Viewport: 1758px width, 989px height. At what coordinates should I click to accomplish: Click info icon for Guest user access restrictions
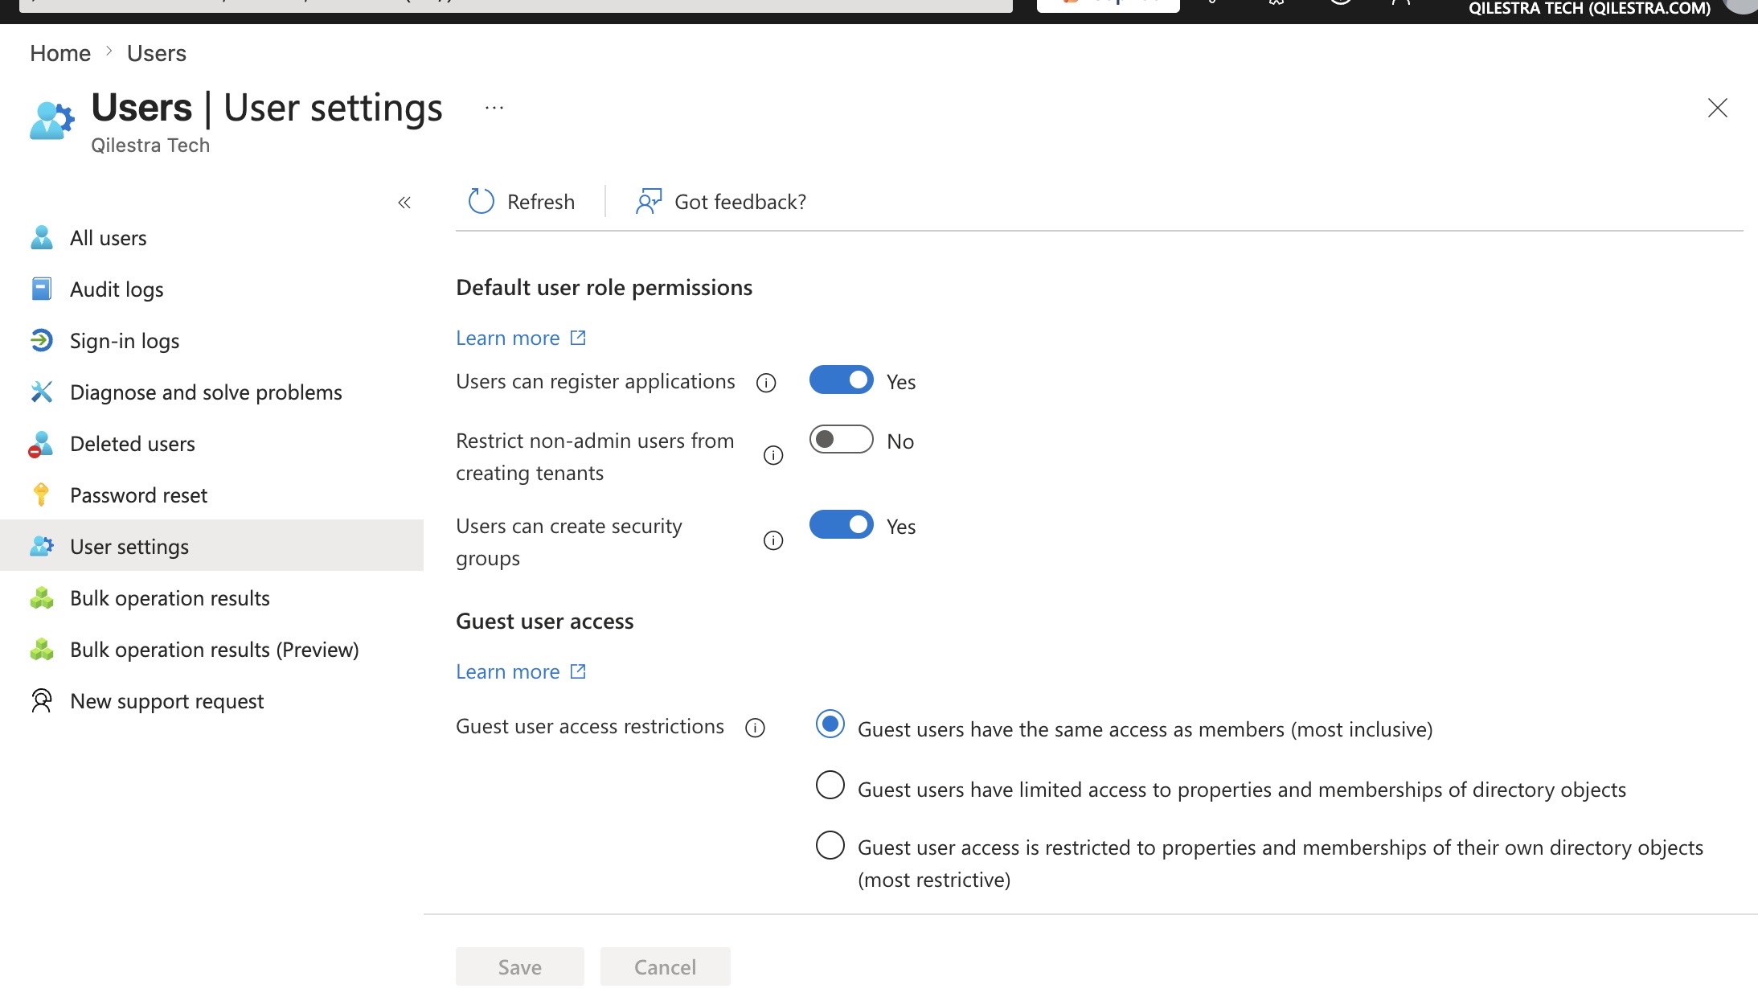(x=755, y=728)
